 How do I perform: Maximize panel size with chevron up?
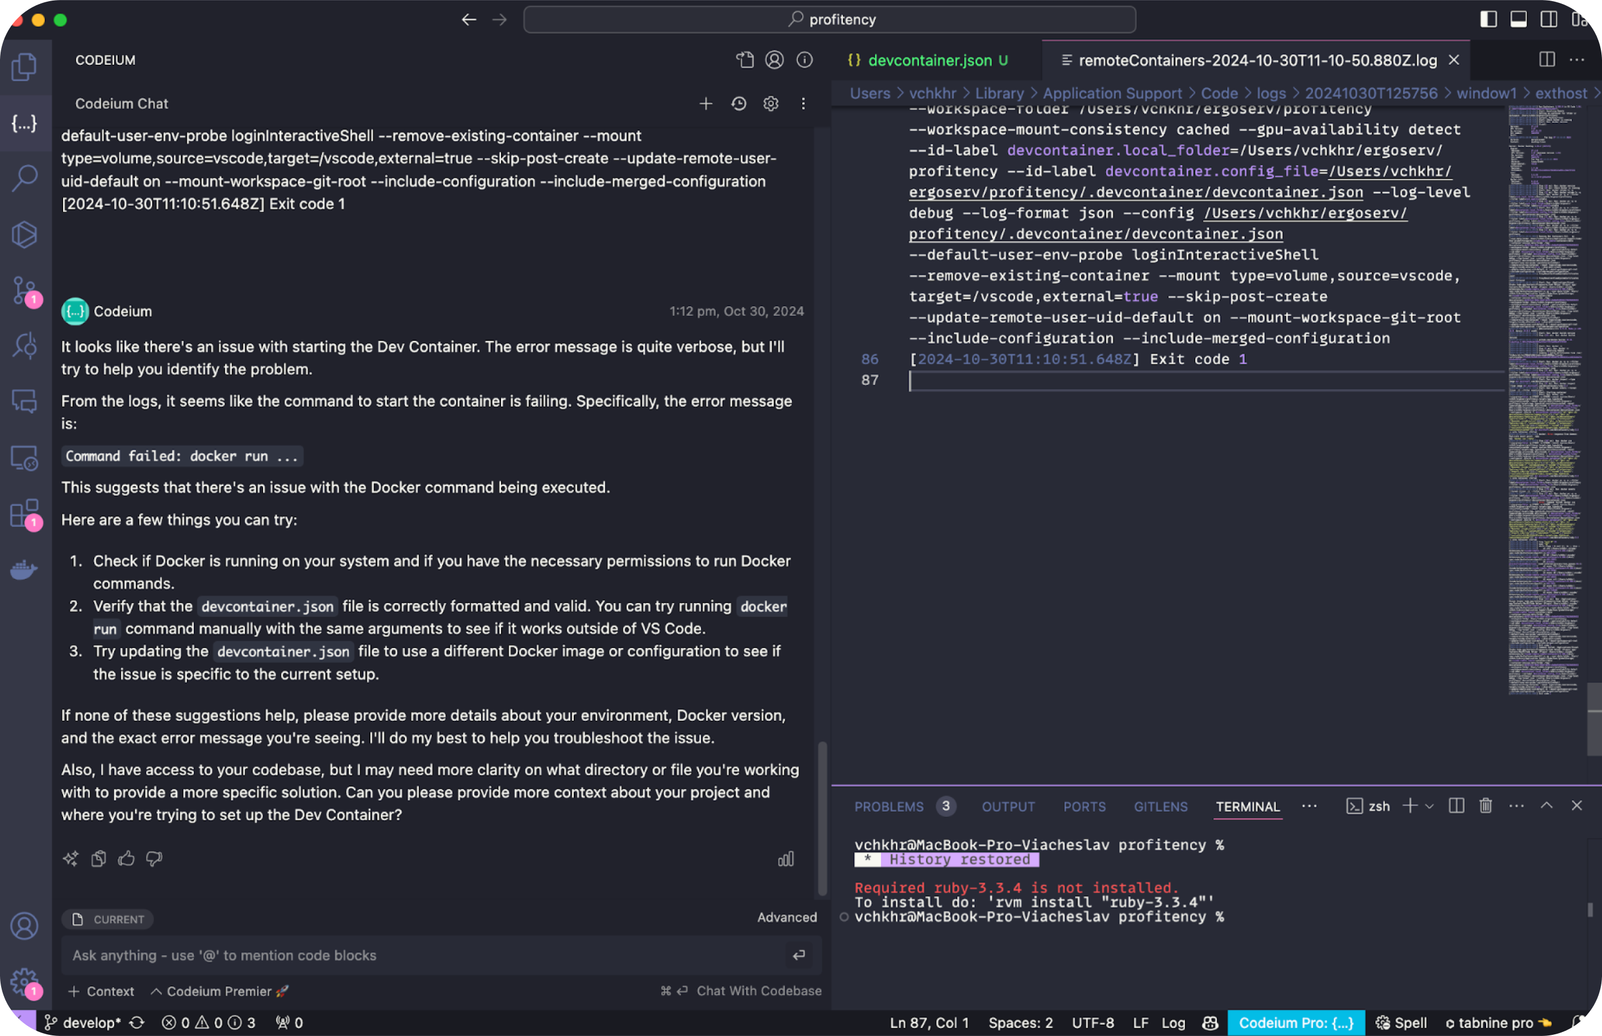[1547, 805]
